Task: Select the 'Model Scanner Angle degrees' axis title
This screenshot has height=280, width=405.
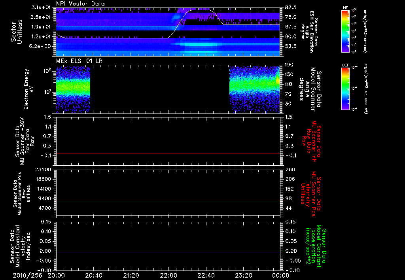Action: [310, 89]
